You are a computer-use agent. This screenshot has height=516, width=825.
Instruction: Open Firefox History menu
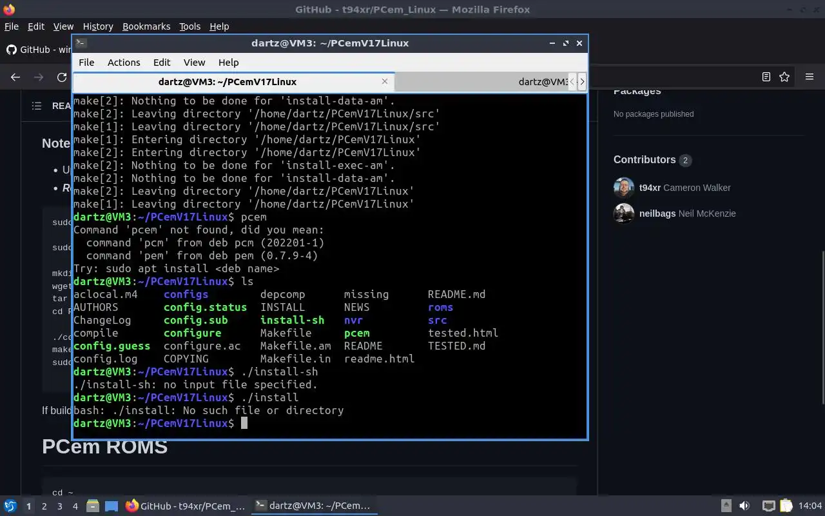[98, 26]
